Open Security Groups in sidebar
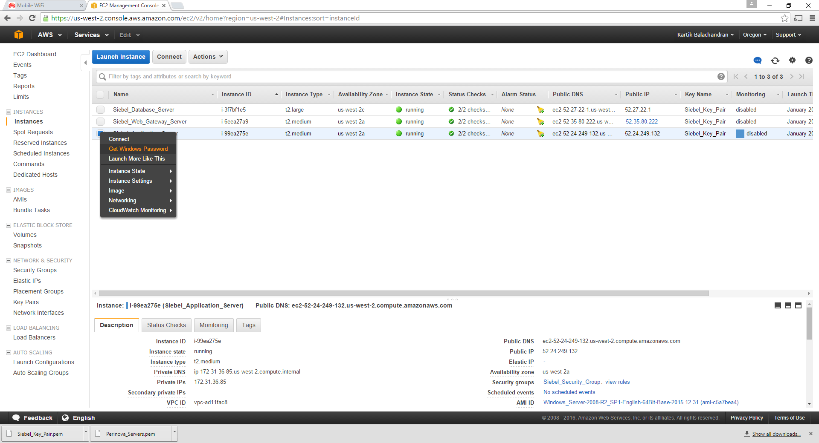Image resolution: width=819 pixels, height=443 pixels. coord(35,270)
